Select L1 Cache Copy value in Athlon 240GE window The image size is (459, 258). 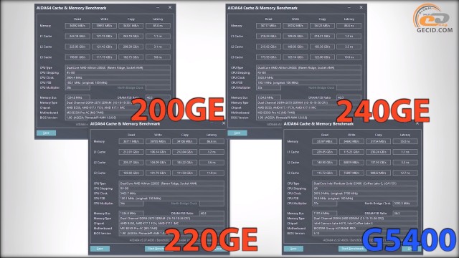[322, 37]
